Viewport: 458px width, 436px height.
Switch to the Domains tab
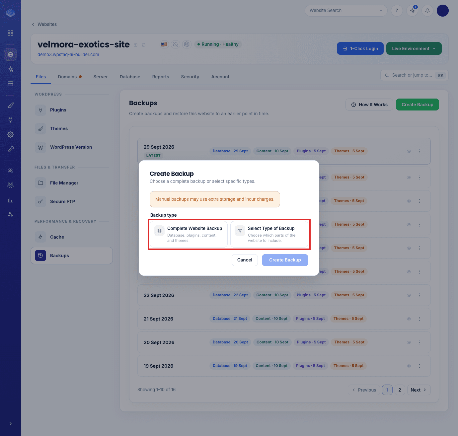(x=70, y=77)
